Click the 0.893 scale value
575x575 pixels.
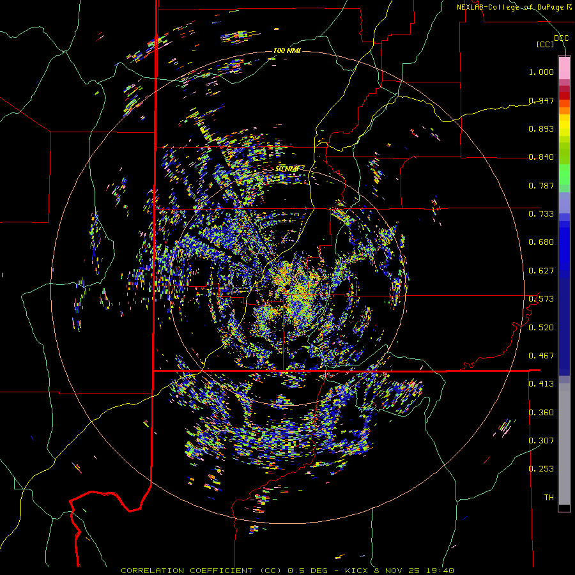[541, 128]
